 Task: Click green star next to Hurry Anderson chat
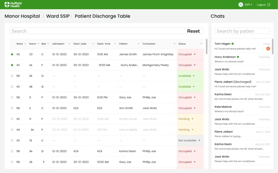pyautogui.click(x=238, y=57)
